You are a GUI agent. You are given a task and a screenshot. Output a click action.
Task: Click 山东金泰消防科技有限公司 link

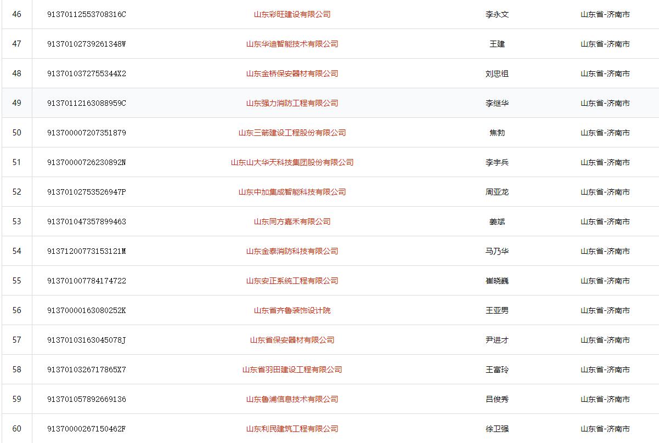pyautogui.click(x=292, y=251)
